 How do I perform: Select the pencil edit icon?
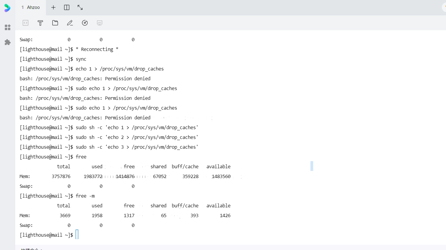tap(70, 23)
